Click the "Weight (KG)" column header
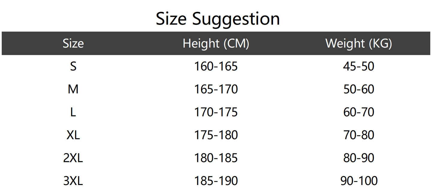 359,43
